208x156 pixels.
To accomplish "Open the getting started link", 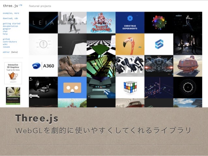I will pos(11,23).
